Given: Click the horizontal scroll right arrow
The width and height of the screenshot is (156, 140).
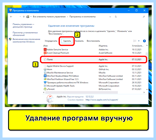Looking at the screenshot, I should 144,92.
